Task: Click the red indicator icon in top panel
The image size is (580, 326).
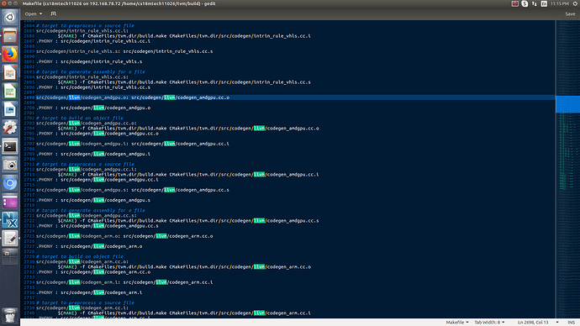Action: [515, 3]
